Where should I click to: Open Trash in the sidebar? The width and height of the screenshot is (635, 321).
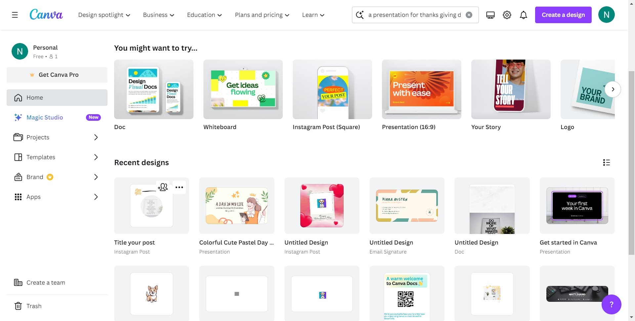click(34, 306)
